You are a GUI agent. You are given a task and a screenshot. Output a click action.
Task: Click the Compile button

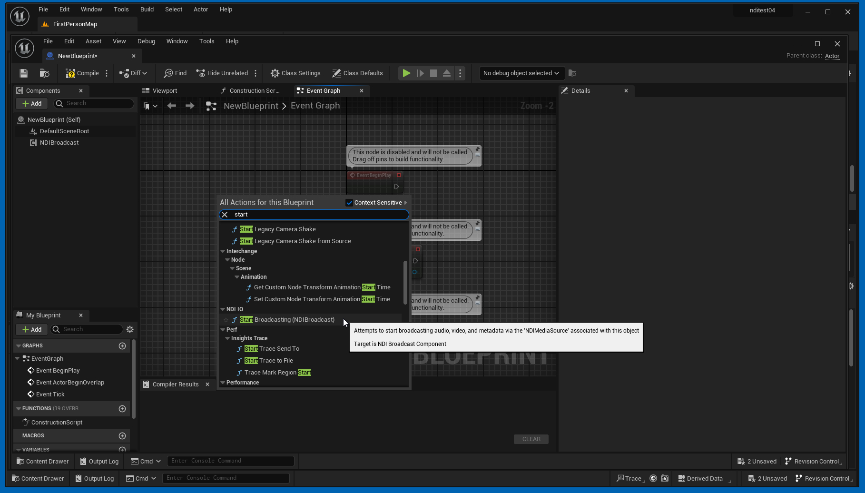[82, 73]
